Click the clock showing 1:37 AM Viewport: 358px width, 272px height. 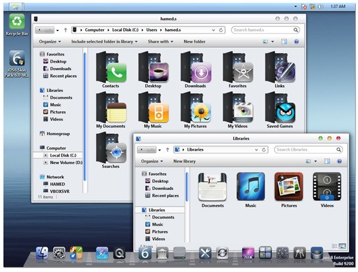(x=338, y=7)
